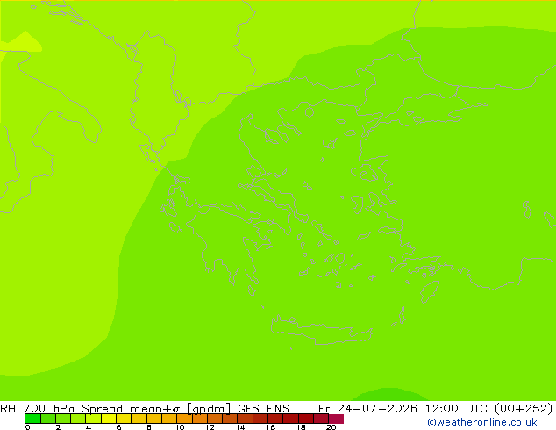
Task: Click the 'RH 700 hPa' title text
Action: (37, 408)
